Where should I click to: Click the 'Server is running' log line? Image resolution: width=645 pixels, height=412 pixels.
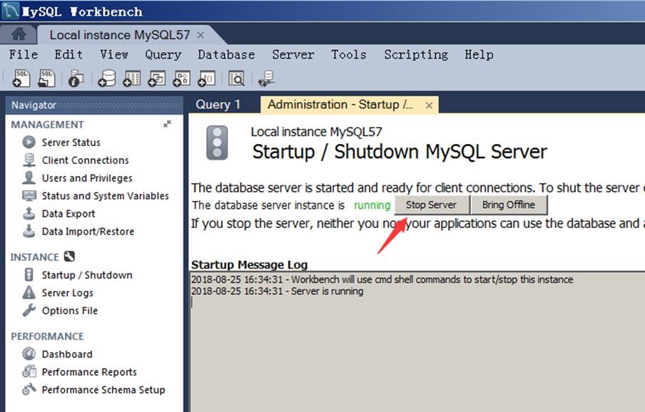pos(277,292)
